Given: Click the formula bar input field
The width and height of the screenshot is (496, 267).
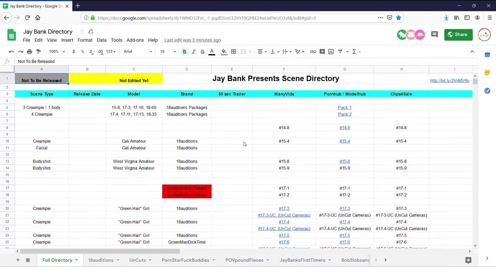Looking at the screenshot, I should tap(232, 61).
